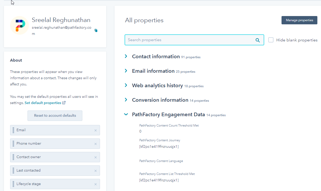Remove Phone number from About properties
The image size is (321, 191).
(96, 144)
